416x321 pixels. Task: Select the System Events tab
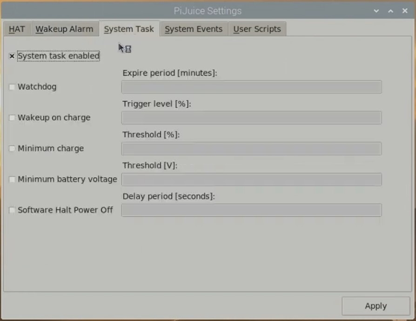(194, 29)
